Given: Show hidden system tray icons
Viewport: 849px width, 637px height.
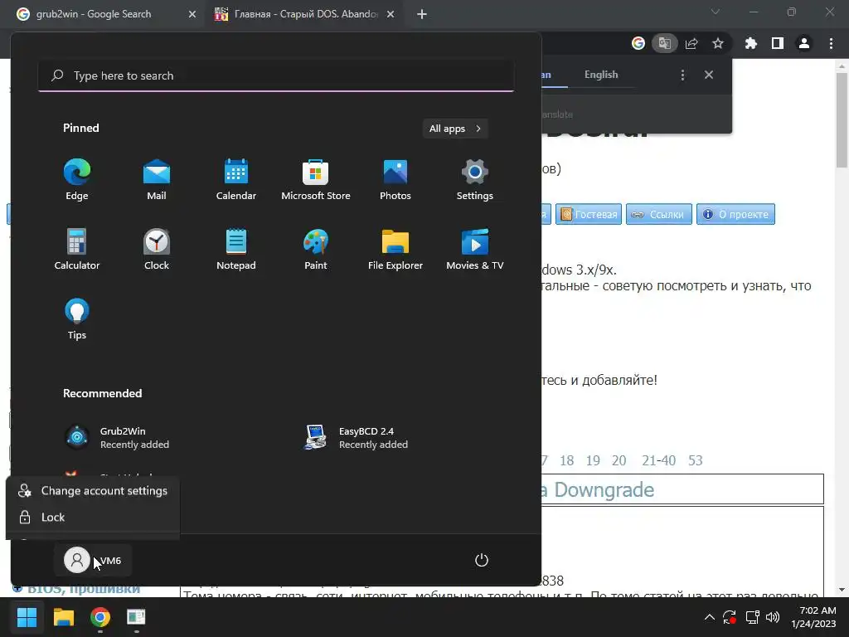Looking at the screenshot, I should (x=710, y=617).
